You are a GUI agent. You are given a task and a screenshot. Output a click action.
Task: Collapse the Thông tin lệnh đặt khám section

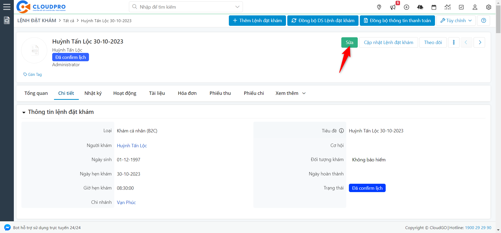pyautogui.click(x=24, y=112)
